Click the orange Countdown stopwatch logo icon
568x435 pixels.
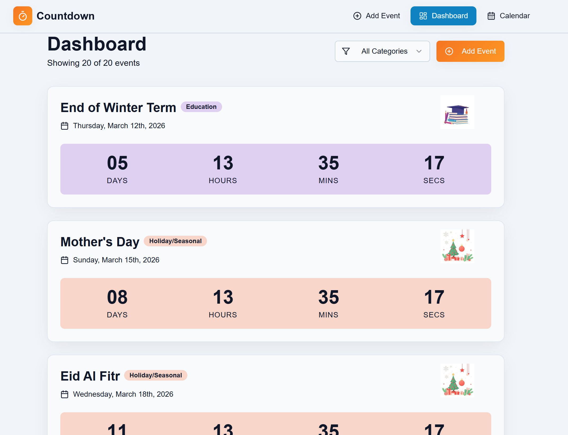[23, 16]
